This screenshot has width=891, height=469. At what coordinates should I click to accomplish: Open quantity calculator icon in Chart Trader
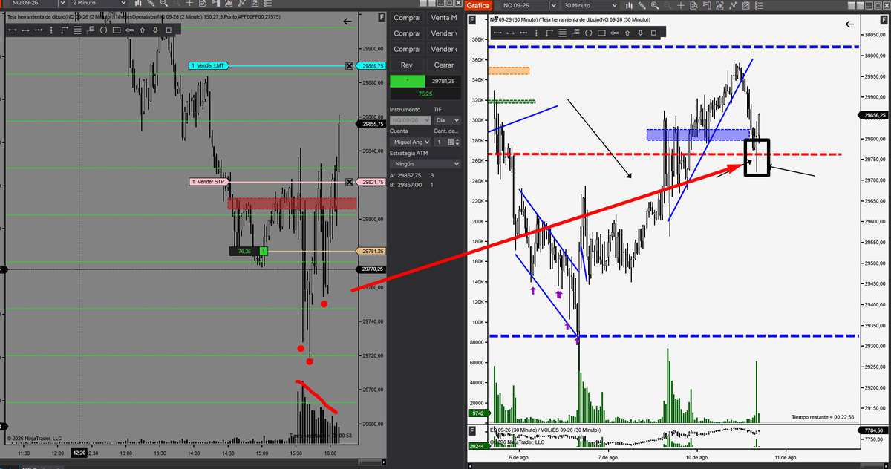coord(451,142)
